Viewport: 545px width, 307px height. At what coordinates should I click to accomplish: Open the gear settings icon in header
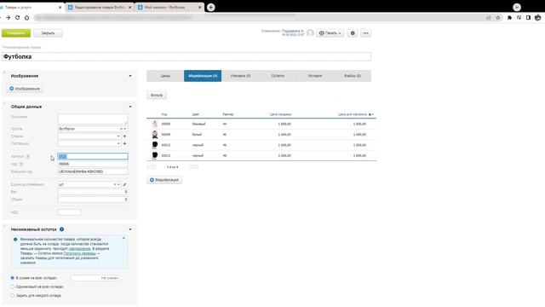(x=353, y=33)
